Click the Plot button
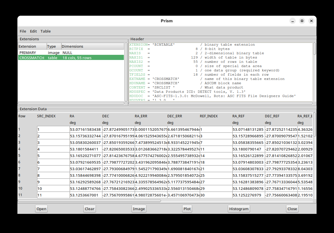The image size is (334, 233). 187,209
